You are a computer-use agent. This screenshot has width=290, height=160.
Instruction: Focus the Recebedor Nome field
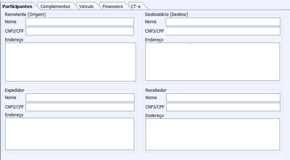[223, 98]
